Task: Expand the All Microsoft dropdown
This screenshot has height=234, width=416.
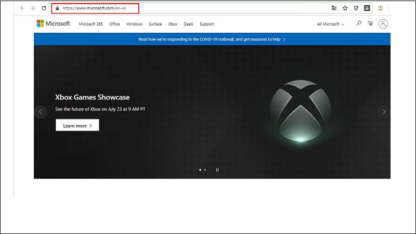Action: click(330, 24)
